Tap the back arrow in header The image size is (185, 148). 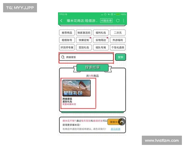click(x=61, y=21)
